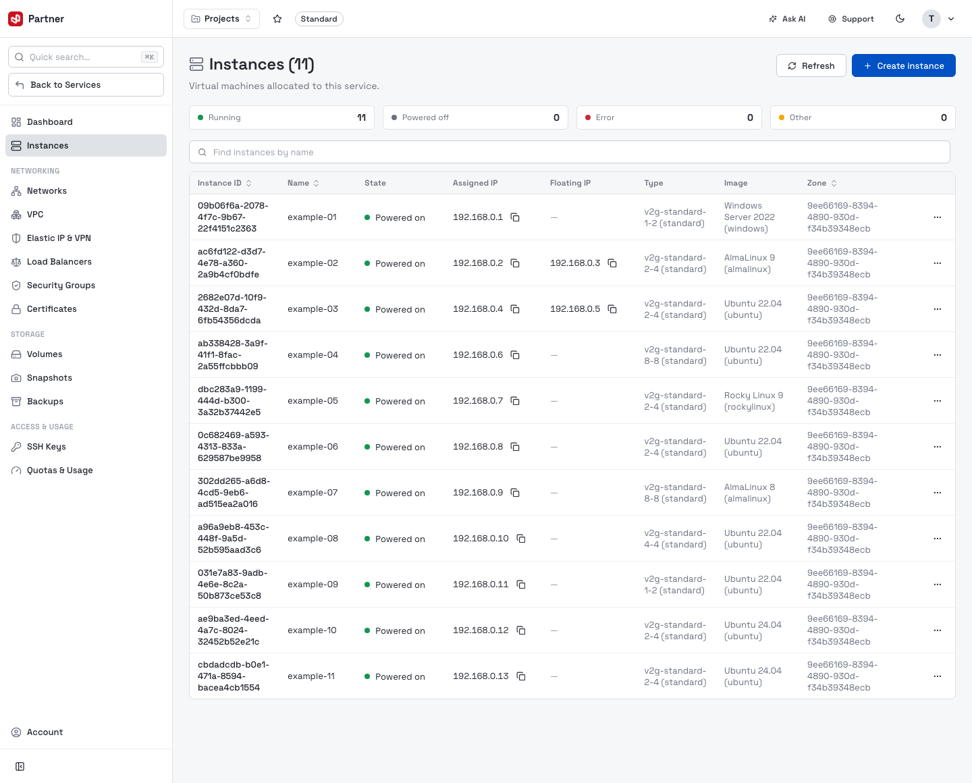The width and height of the screenshot is (972, 783).
Task: Open the Projects dropdown selector
Action: pos(221,19)
